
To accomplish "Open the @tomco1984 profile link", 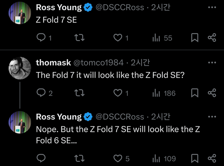I will 98,63.
